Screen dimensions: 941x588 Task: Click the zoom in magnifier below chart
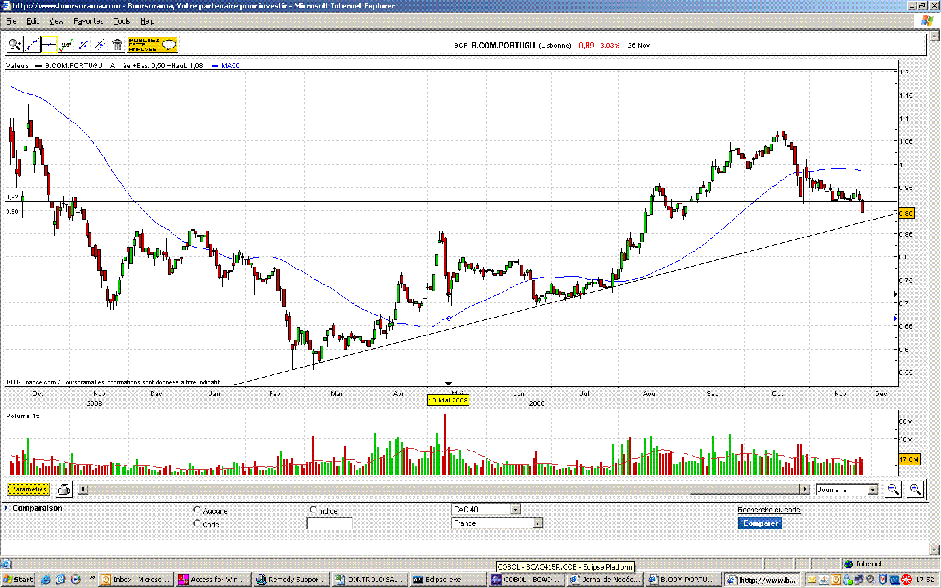[915, 489]
